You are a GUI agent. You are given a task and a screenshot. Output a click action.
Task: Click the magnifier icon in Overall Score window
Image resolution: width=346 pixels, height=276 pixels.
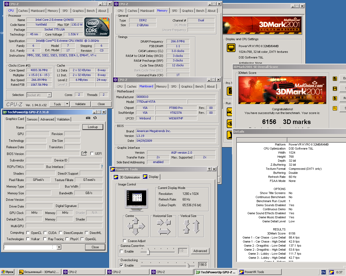pos(335,108)
